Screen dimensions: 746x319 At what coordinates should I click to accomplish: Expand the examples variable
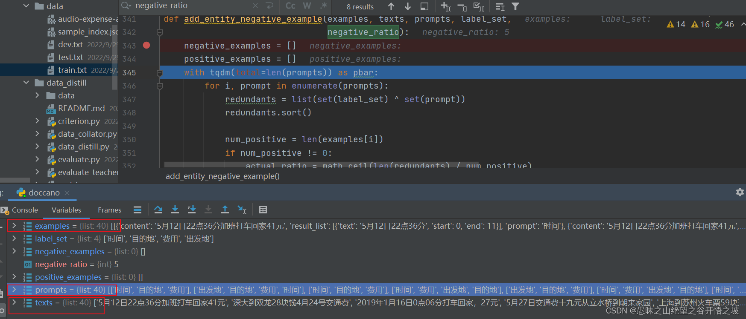tap(14, 226)
